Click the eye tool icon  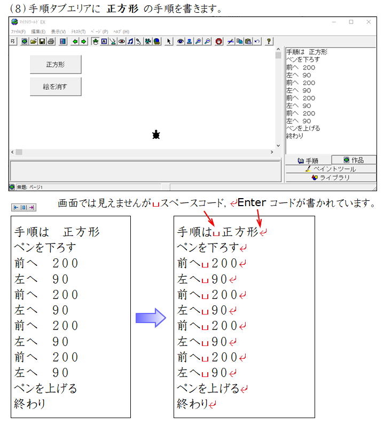tap(181, 41)
